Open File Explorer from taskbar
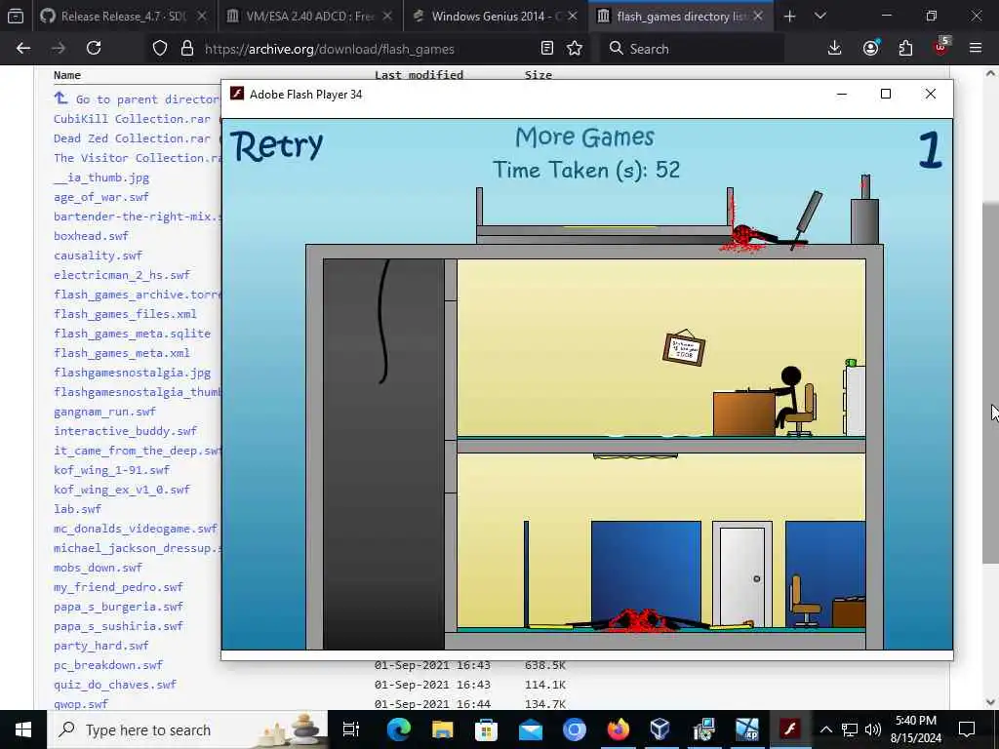Viewport: 999px width, 749px height. tap(442, 729)
